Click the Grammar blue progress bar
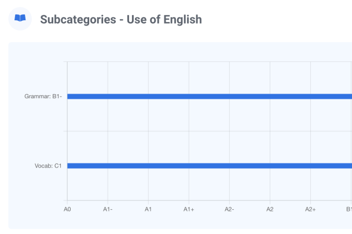The image size is (352, 234). [x=208, y=96]
